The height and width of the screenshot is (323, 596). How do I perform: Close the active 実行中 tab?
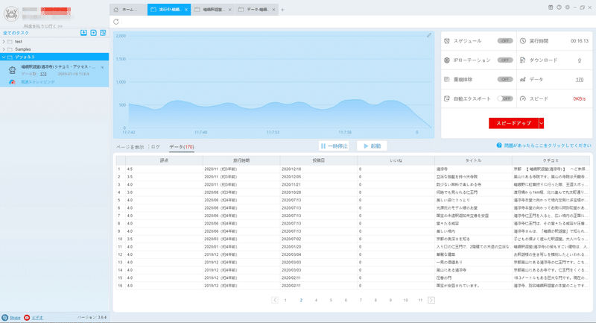186,10
